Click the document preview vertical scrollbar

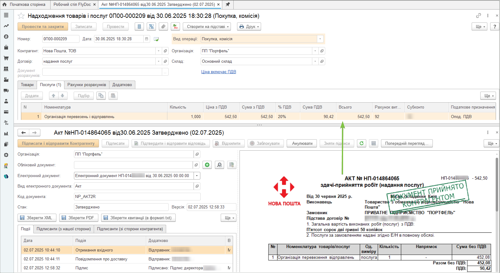click(497, 184)
